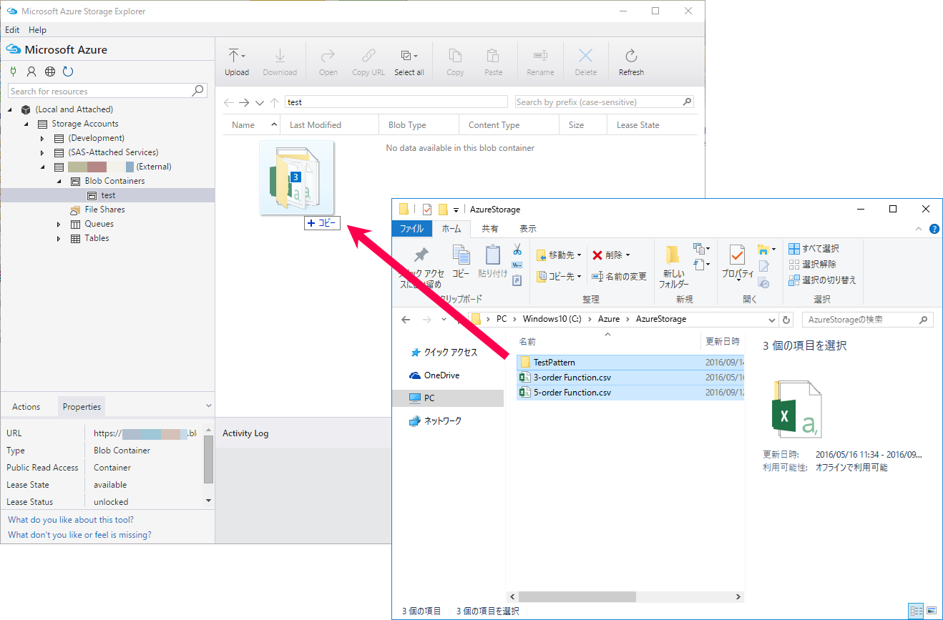The width and height of the screenshot is (943, 620).
Task: Click the circular refresh-all icon in Azure panel
Action: pos(68,72)
